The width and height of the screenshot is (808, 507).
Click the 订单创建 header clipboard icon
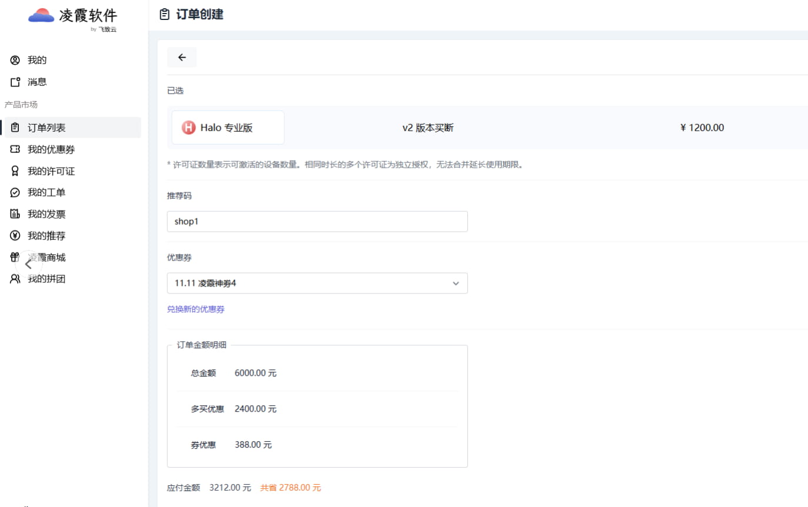click(x=165, y=15)
